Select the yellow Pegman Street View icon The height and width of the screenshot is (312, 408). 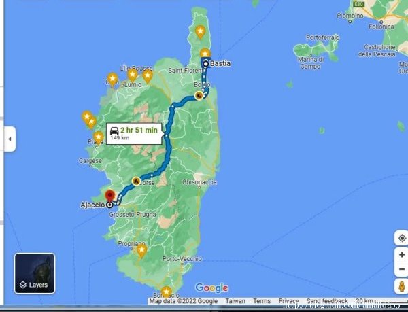401,285
